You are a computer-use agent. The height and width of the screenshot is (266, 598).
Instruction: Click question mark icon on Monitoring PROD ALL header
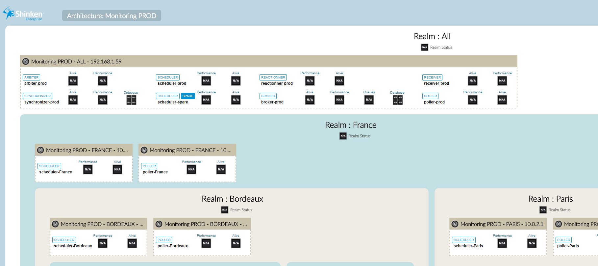(x=26, y=61)
